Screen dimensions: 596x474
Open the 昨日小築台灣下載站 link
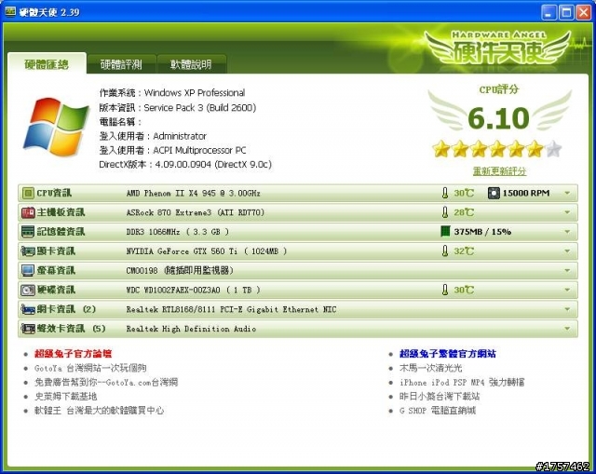tap(440, 397)
